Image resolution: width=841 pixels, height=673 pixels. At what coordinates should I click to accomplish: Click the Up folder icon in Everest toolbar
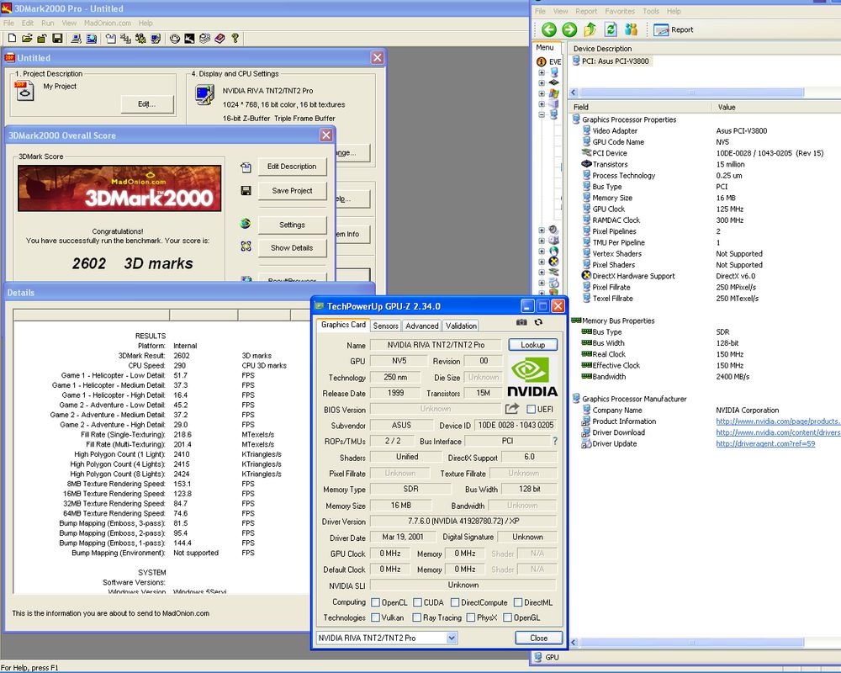tap(590, 29)
